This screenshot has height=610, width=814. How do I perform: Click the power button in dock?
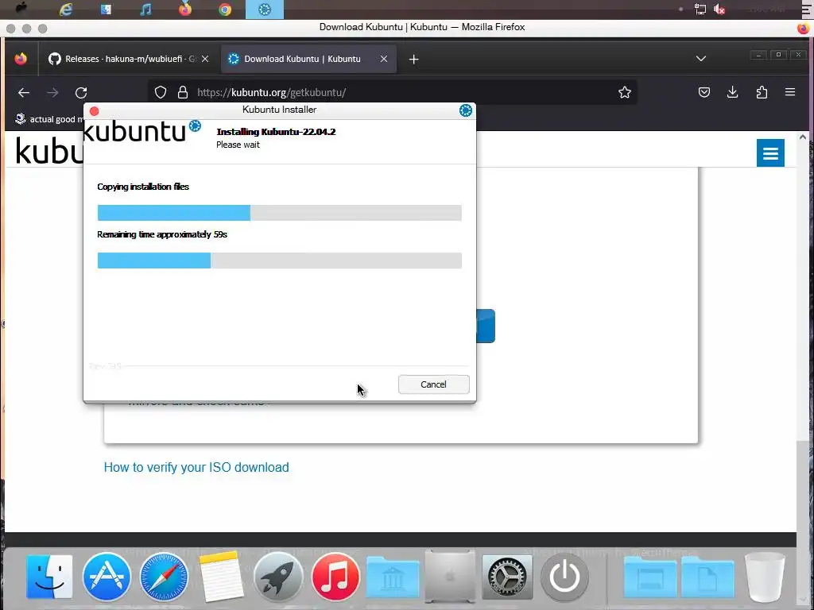[x=565, y=577]
